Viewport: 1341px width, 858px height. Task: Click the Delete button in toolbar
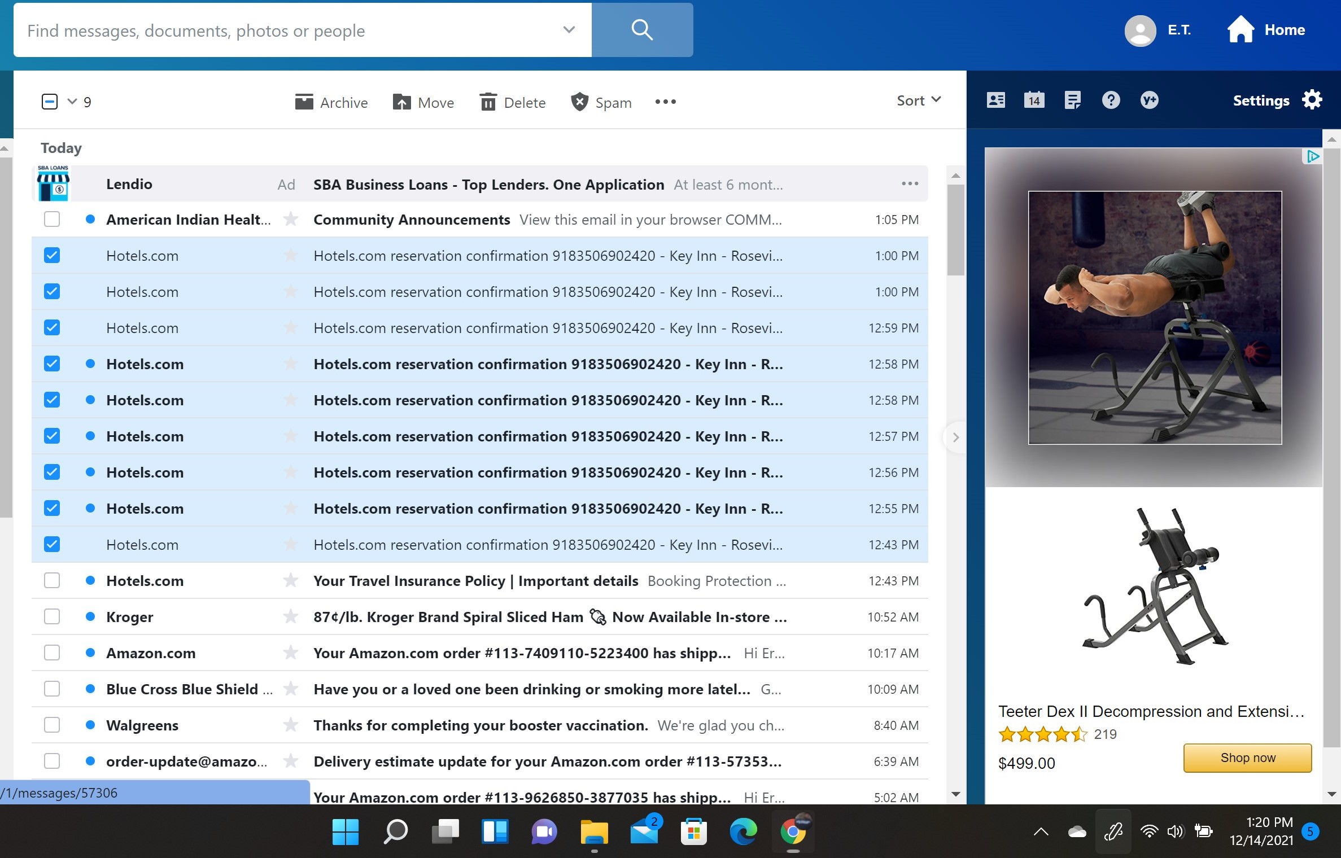coord(513,102)
